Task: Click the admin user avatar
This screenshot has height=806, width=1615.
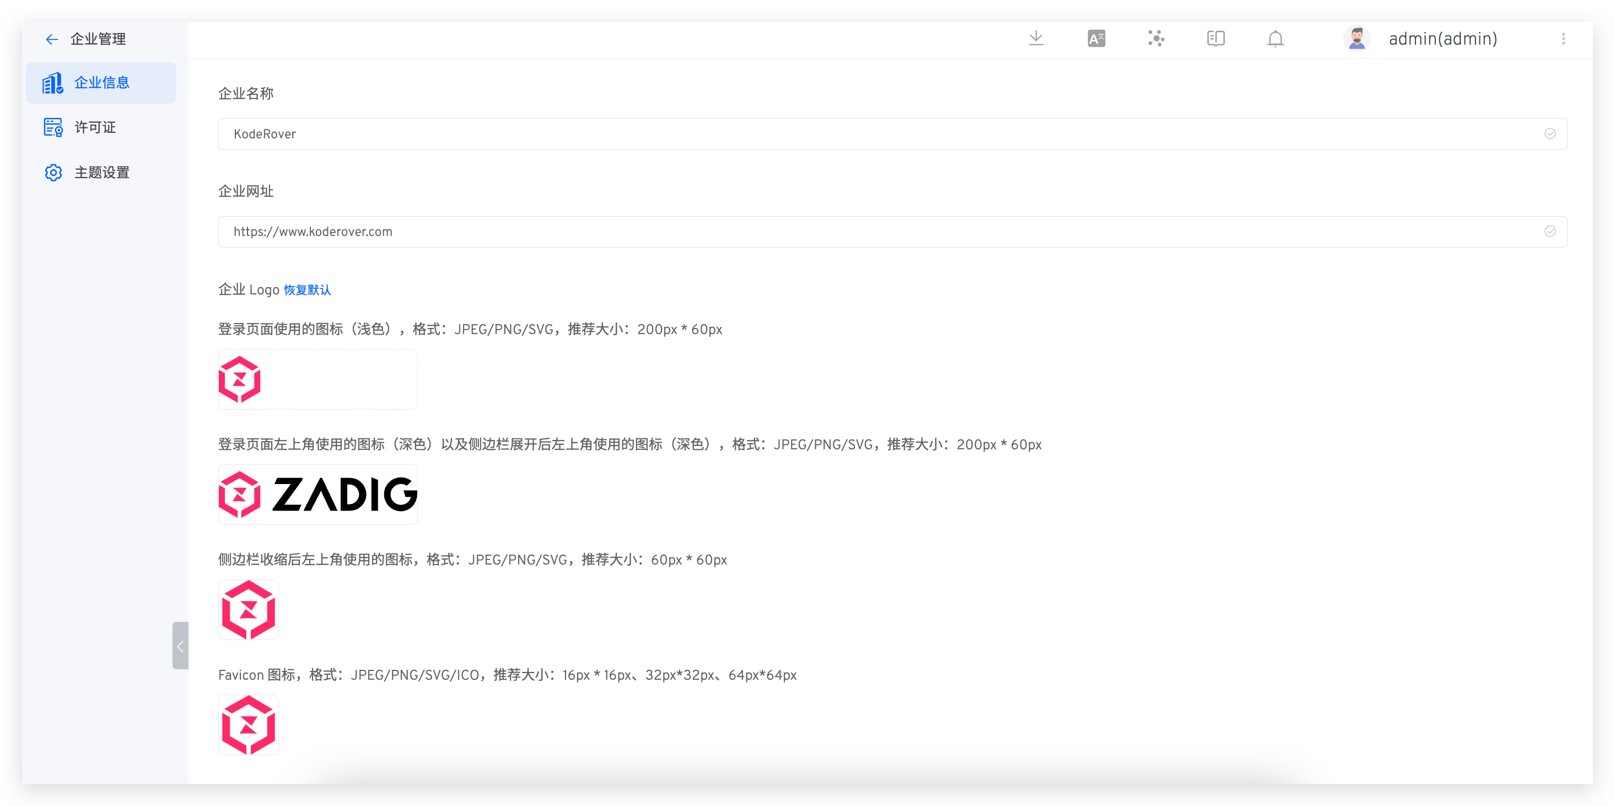Action: [1356, 39]
